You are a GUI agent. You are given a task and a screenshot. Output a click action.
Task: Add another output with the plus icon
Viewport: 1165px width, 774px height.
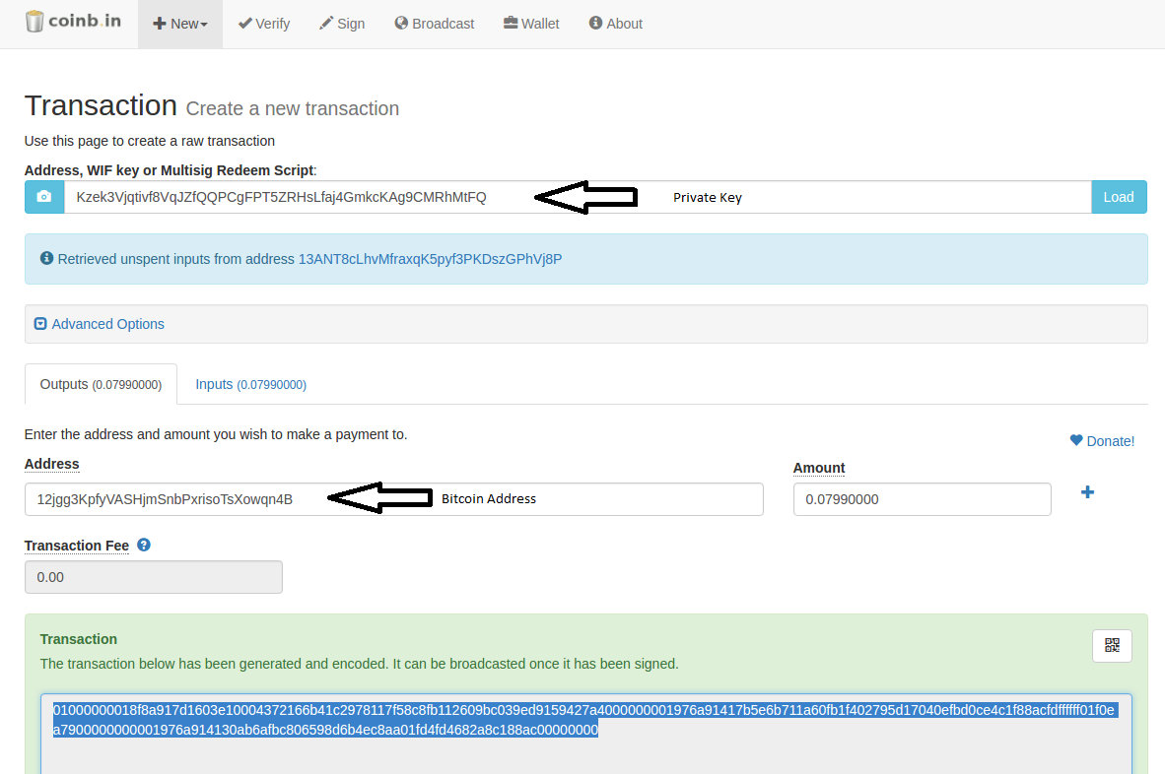1087,491
